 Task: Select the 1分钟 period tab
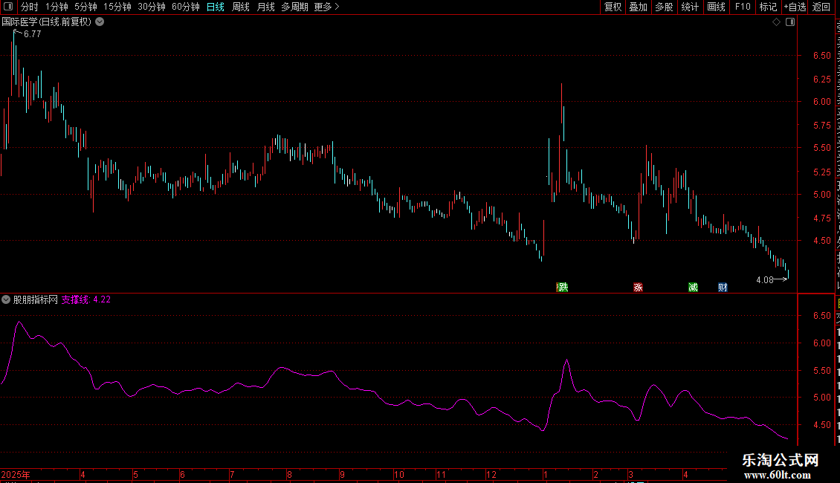56,7
